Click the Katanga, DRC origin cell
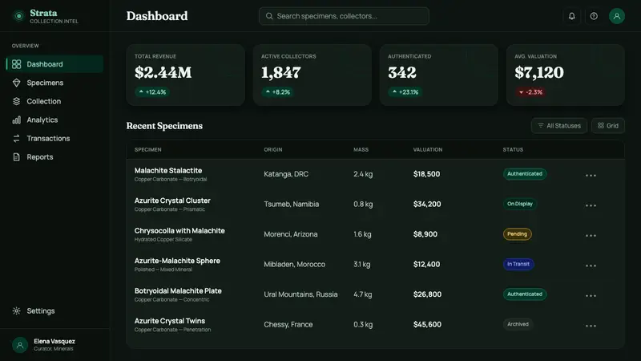 [286, 174]
